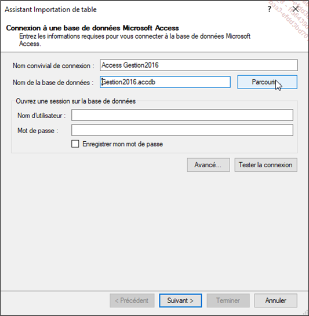Click the Nom de la base de données field

click(x=165, y=82)
